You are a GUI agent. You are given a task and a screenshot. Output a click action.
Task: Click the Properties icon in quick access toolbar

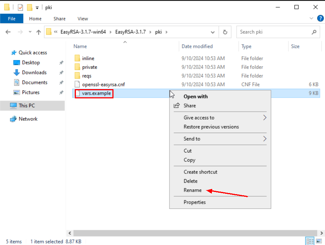point(20,7)
